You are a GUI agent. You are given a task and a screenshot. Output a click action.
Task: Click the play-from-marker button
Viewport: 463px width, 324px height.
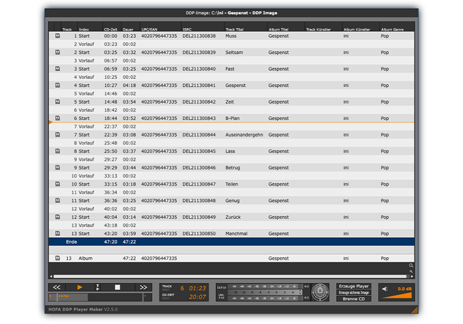97,287
